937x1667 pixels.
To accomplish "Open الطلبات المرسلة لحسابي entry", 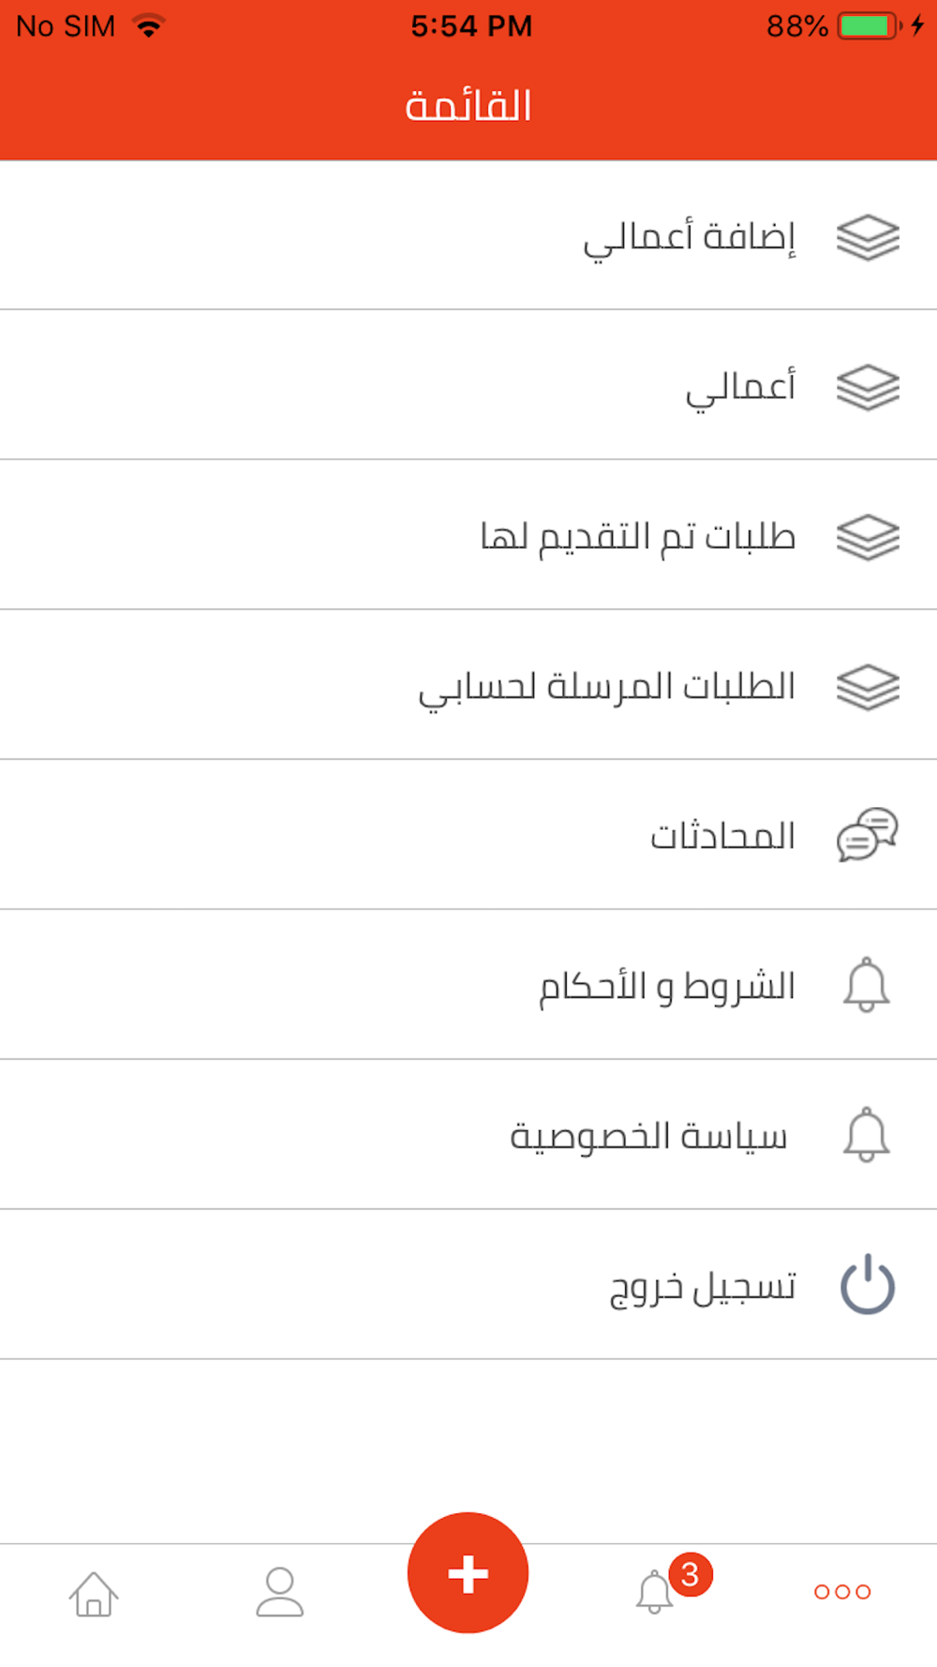I will (468, 684).
